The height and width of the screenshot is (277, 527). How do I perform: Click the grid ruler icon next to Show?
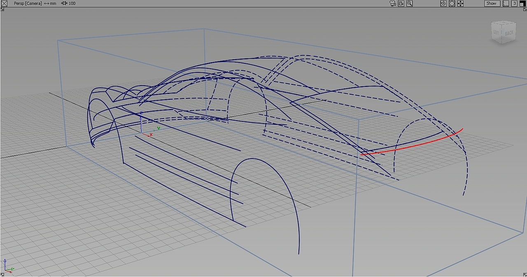(x=505, y=3)
